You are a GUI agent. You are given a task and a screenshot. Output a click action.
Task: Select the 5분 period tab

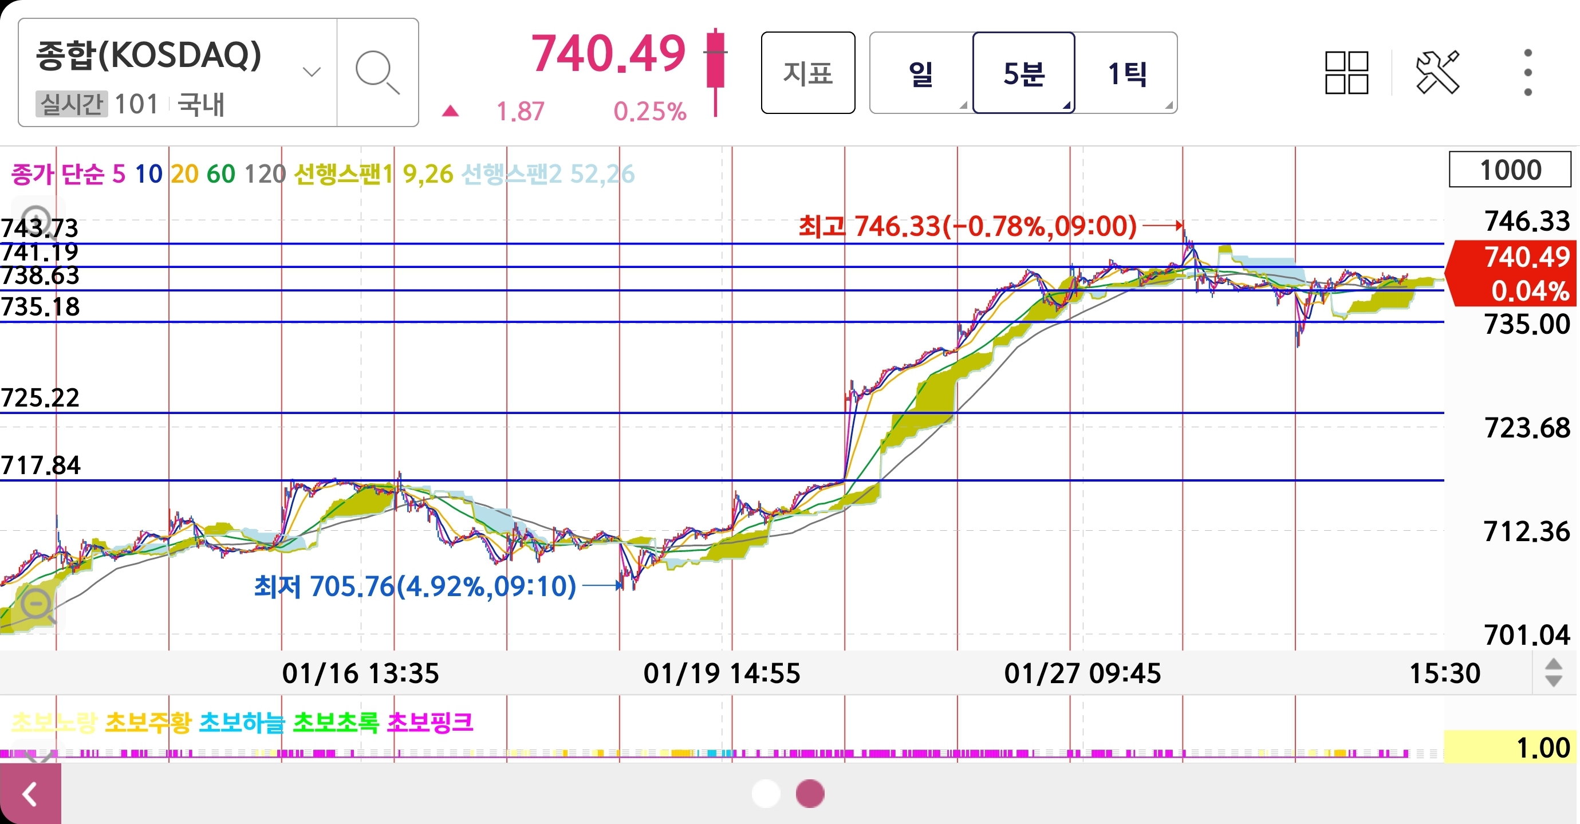(1023, 73)
